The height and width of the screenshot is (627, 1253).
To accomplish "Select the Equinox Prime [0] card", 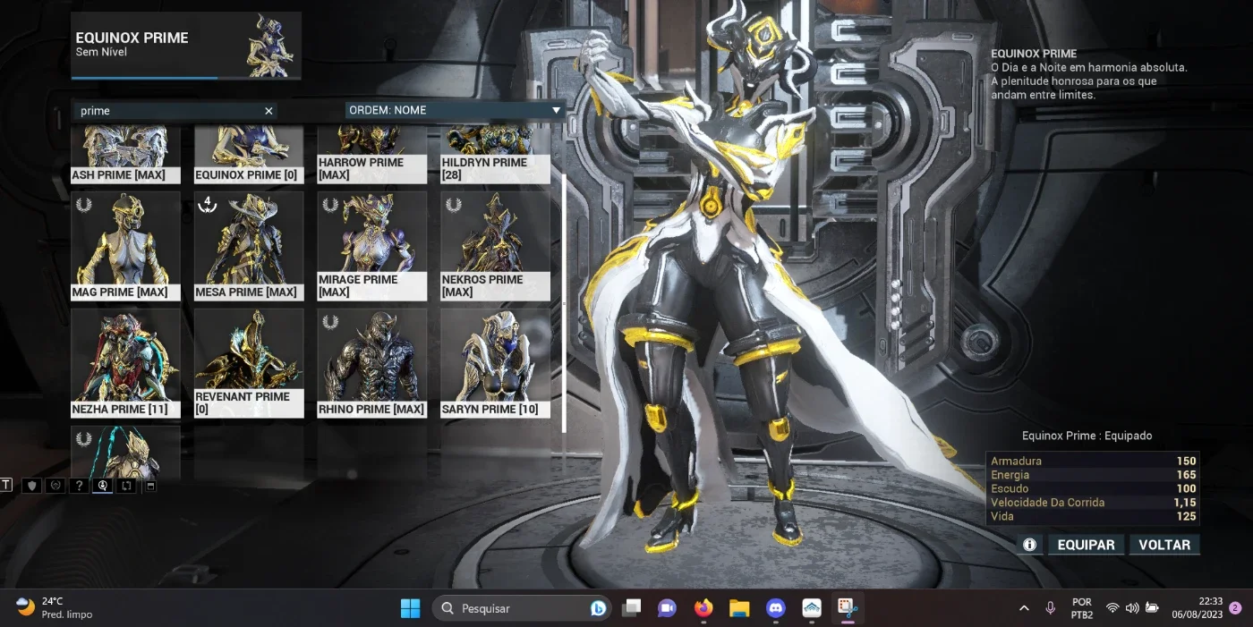I will pos(249,157).
